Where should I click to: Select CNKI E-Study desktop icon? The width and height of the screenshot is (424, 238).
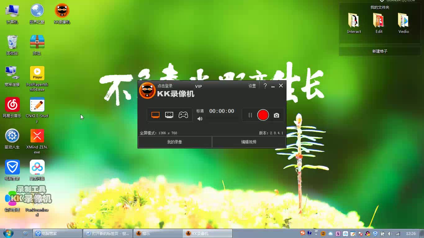point(37,110)
